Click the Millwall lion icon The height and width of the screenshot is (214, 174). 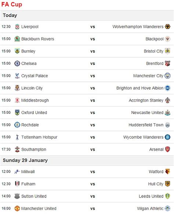pos(17,171)
